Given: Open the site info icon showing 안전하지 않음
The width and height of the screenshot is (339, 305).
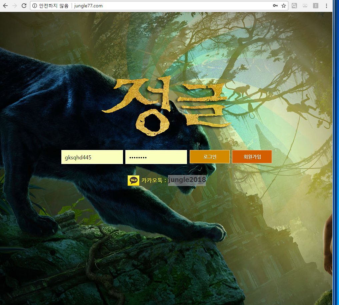Looking at the screenshot, I should (35, 6).
